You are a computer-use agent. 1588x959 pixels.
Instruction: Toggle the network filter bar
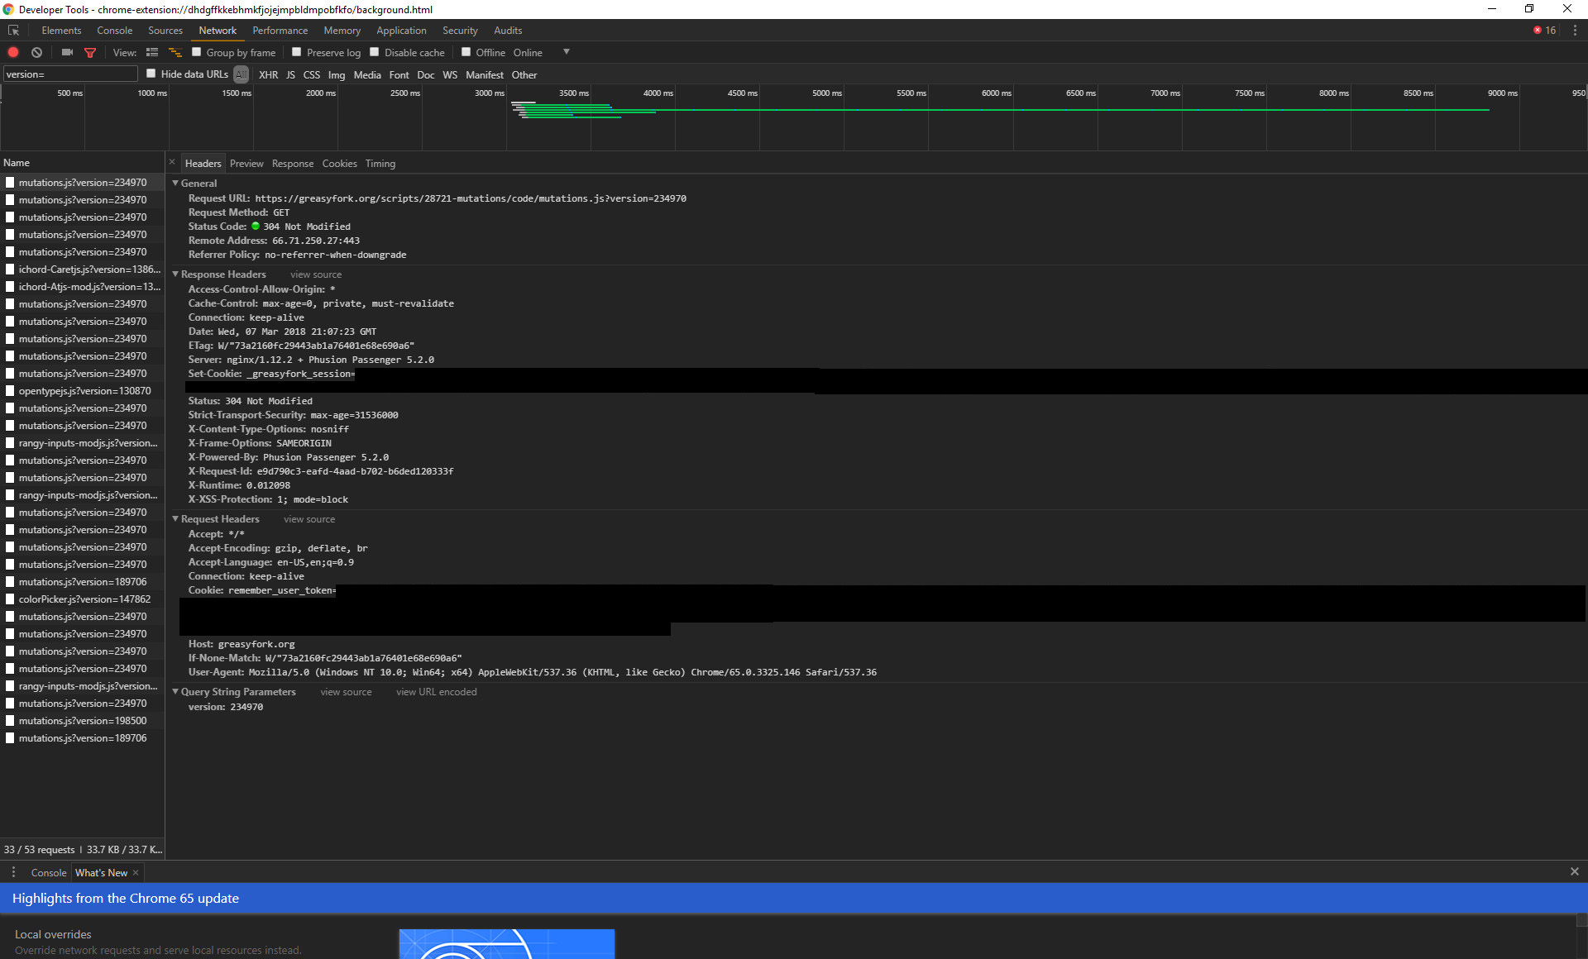point(90,52)
